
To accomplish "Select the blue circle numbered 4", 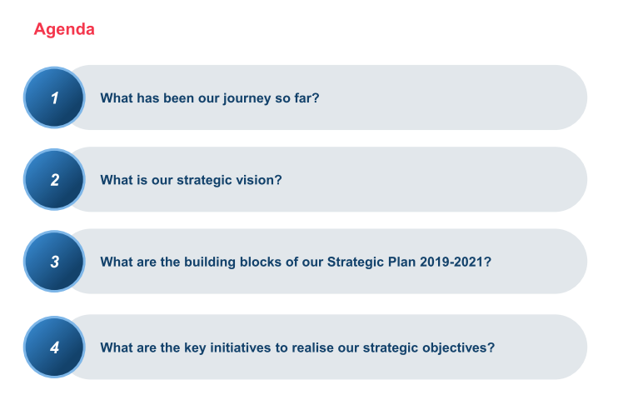I will [54, 347].
